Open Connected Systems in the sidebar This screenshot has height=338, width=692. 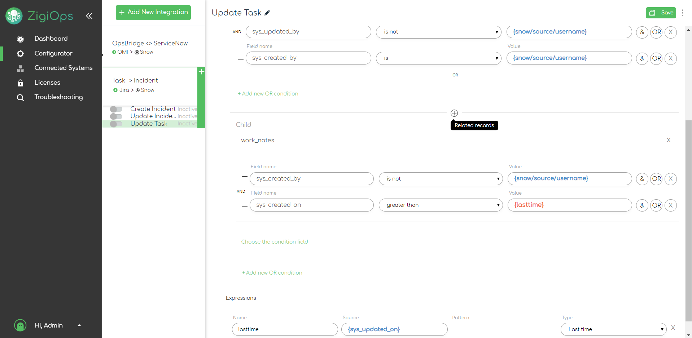click(x=63, y=68)
